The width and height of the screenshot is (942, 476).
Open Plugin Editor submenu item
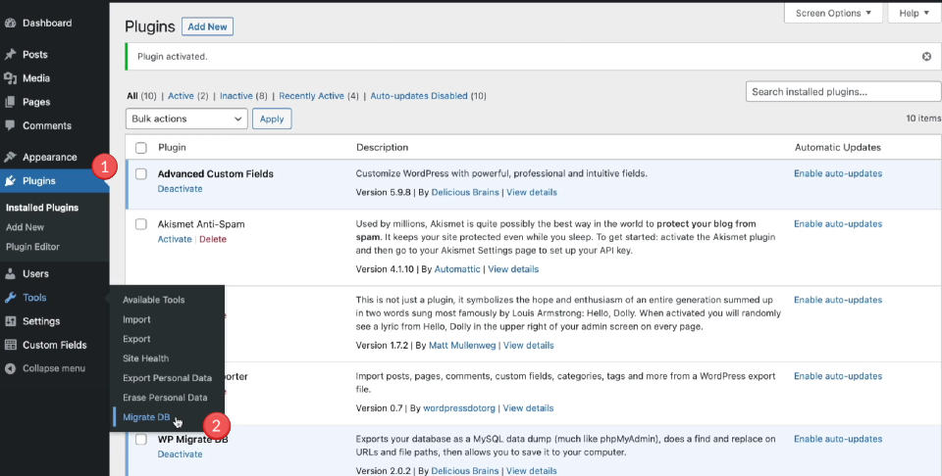pos(32,247)
